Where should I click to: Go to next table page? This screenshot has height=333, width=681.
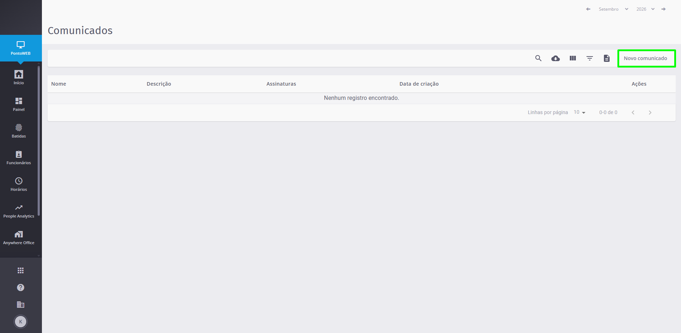(650, 113)
